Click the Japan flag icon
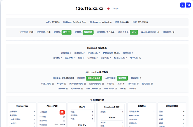Image resolution: width=193 pixels, height=127 pixels. (x=108, y=9)
